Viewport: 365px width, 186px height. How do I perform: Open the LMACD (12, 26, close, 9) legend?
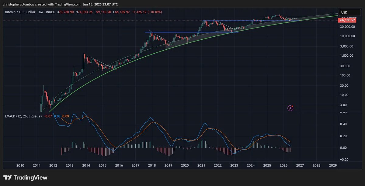(23, 116)
